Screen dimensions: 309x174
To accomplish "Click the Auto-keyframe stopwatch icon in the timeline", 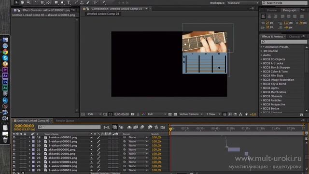I will [x=156, y=127].
